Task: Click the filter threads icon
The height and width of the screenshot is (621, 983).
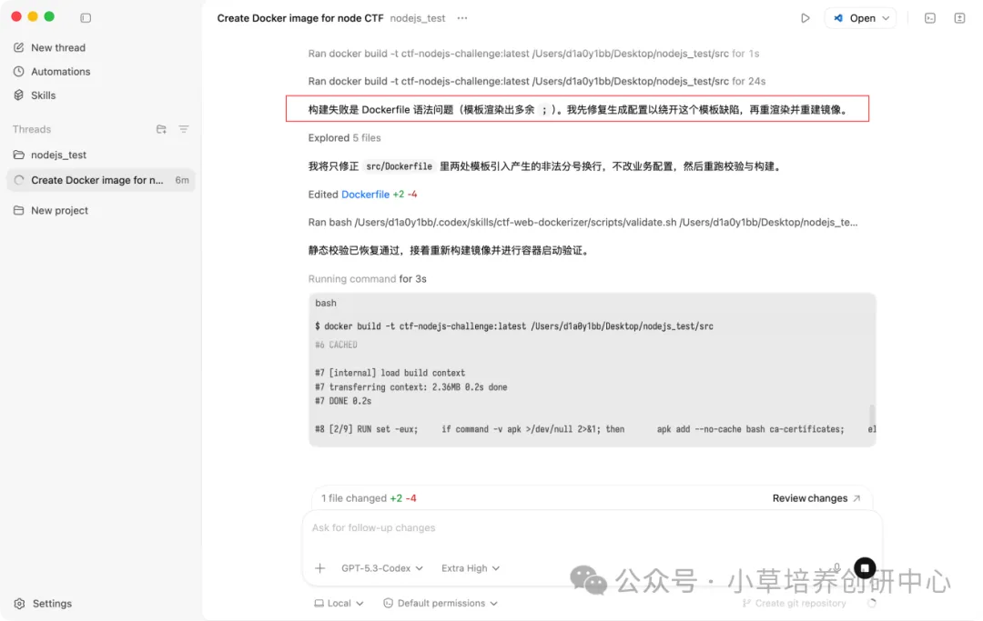Action: coord(184,129)
